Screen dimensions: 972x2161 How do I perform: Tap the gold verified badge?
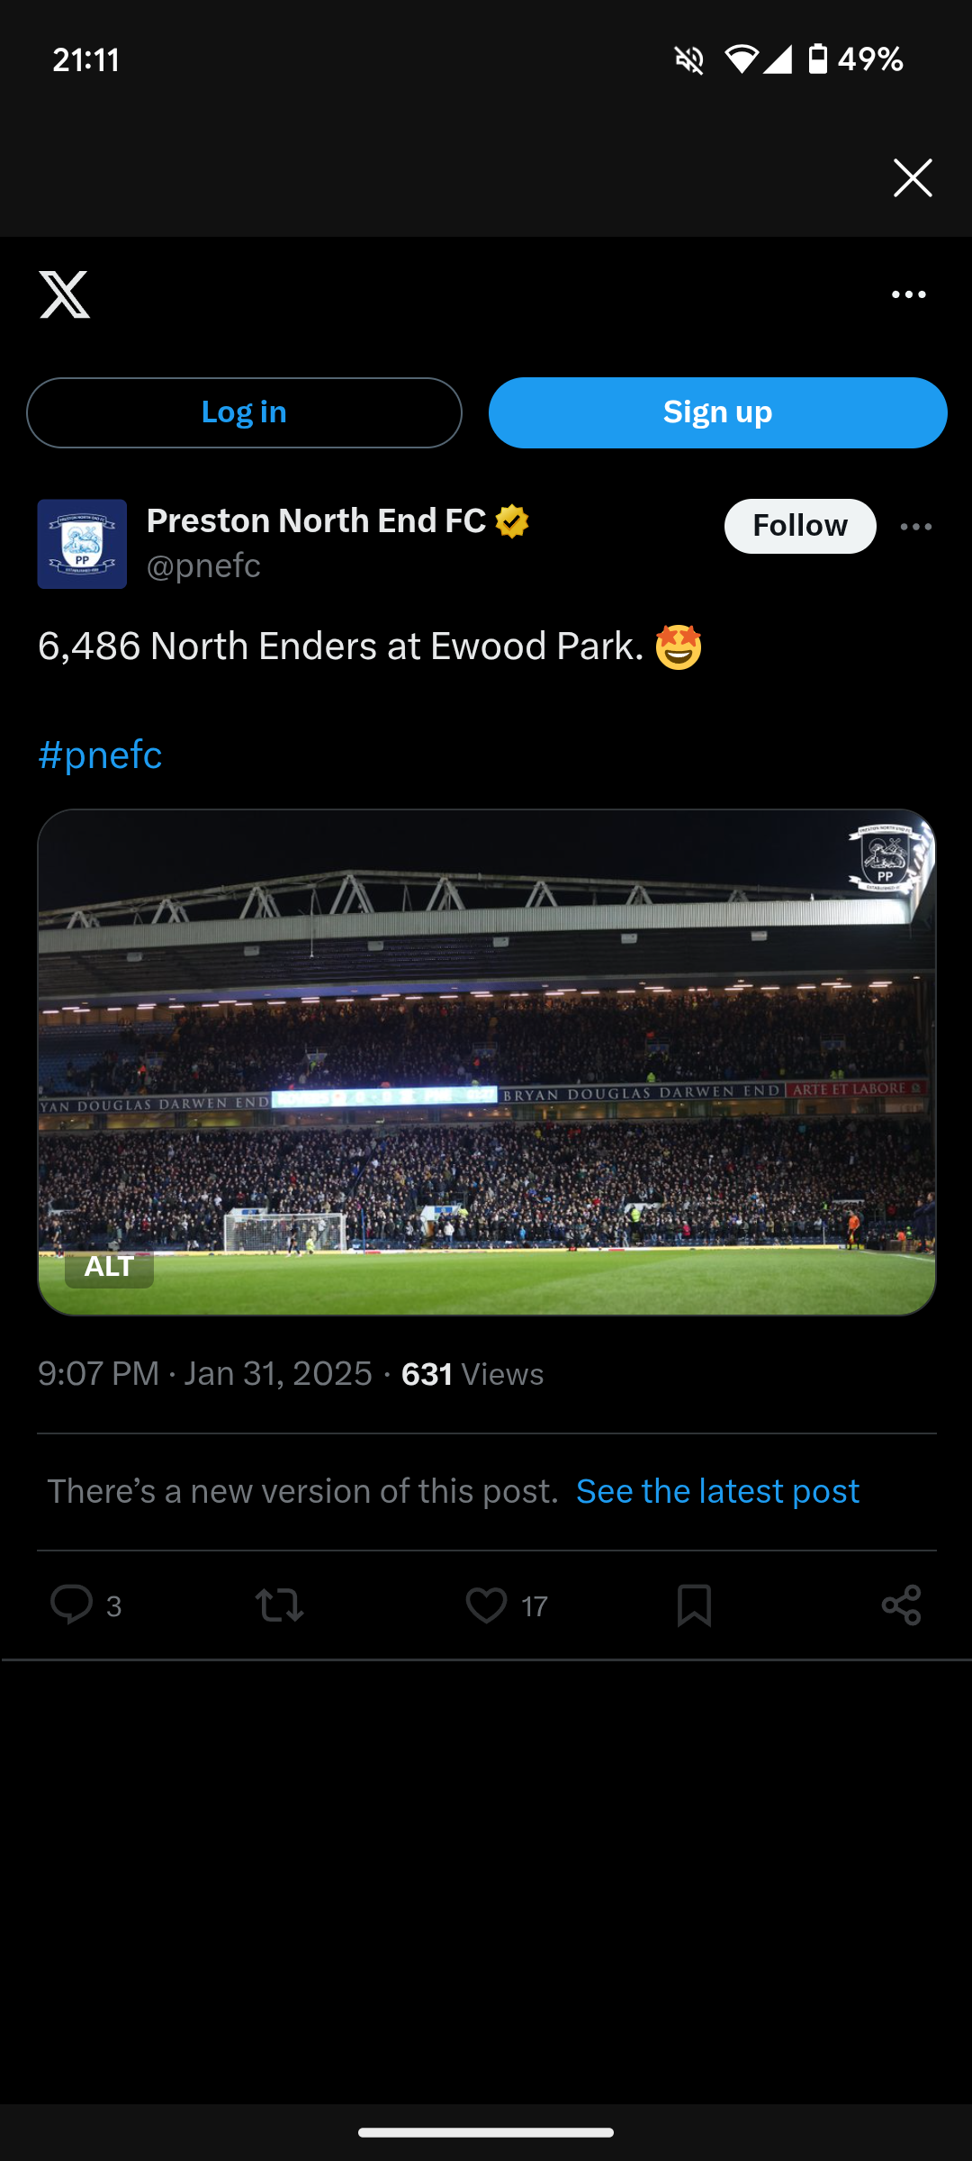[x=512, y=521]
